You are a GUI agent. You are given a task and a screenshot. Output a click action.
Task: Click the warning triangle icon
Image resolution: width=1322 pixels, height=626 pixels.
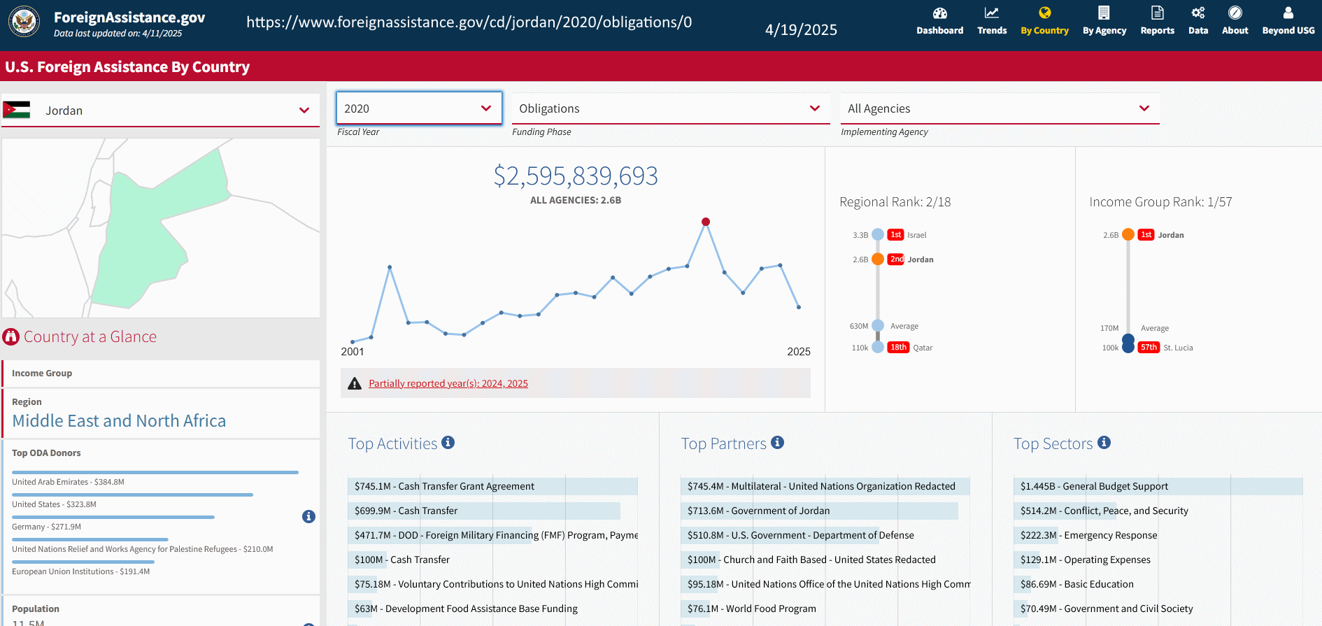click(x=355, y=383)
